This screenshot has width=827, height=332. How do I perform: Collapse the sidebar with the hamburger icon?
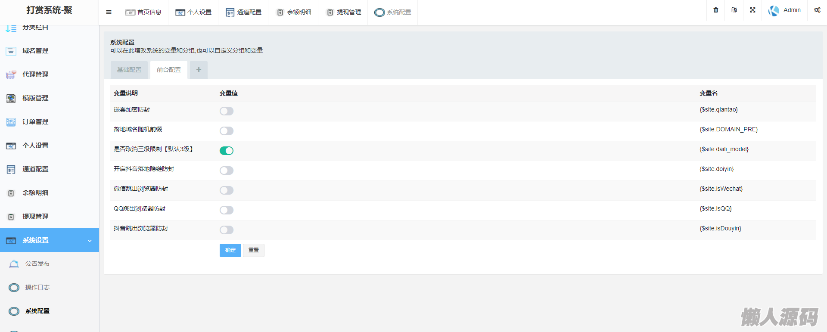[x=109, y=12]
